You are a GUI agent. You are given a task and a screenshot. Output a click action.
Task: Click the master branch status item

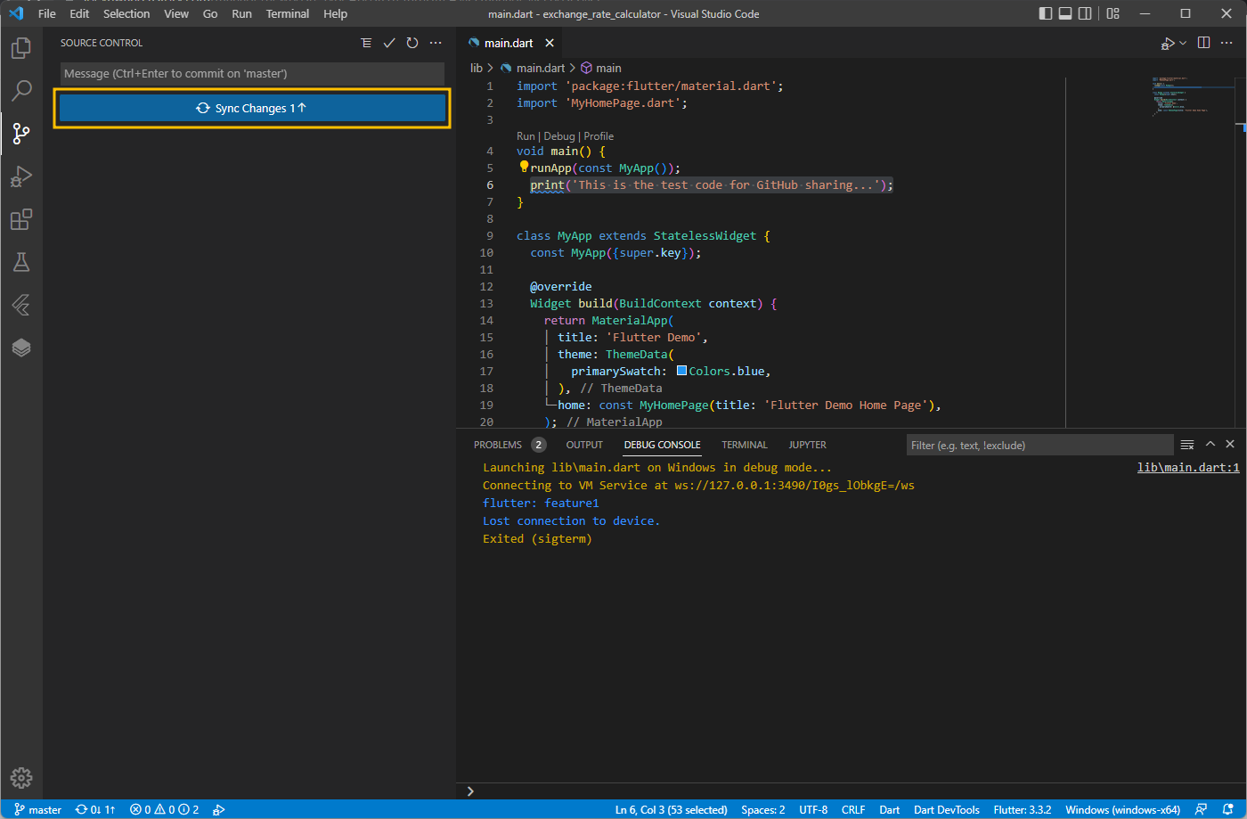point(38,809)
